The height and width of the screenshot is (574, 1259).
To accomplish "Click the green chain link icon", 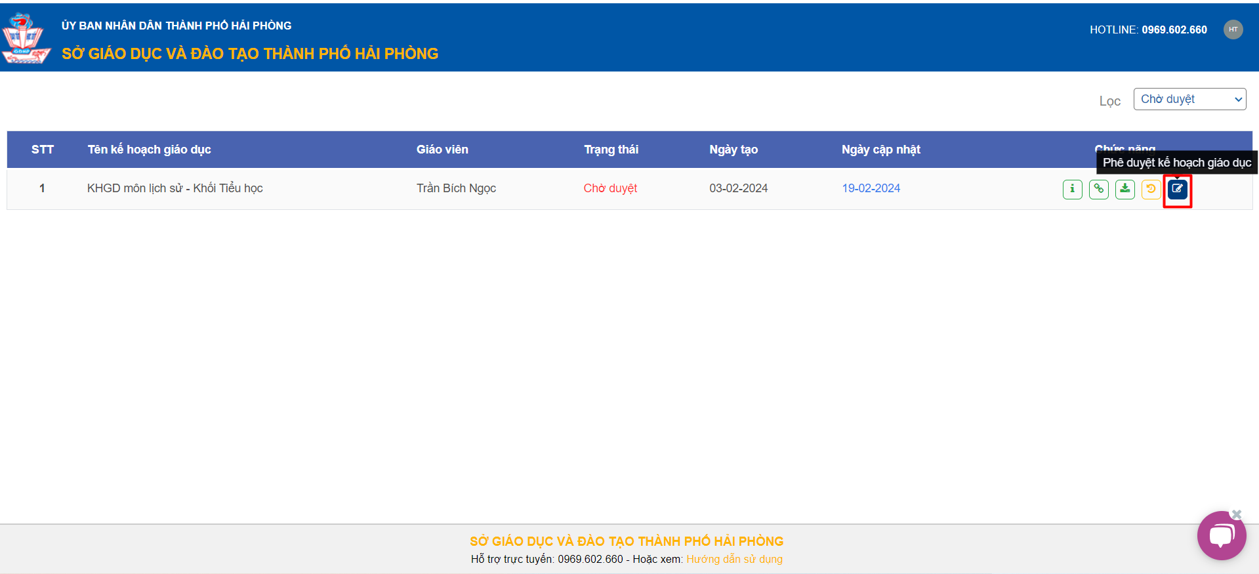I will click(x=1098, y=190).
